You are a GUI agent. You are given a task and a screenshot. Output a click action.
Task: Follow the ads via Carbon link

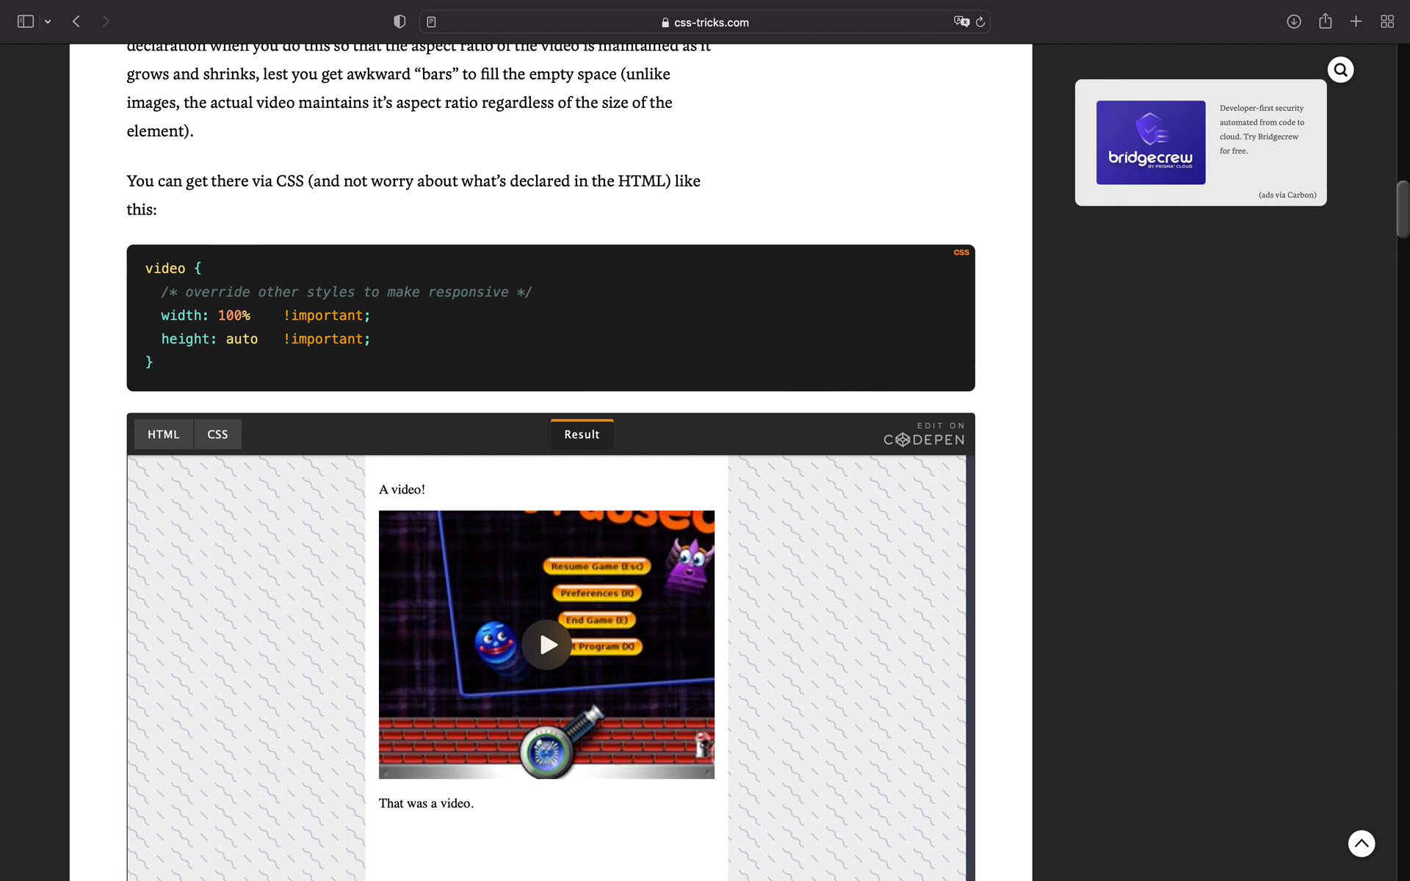tap(1287, 195)
